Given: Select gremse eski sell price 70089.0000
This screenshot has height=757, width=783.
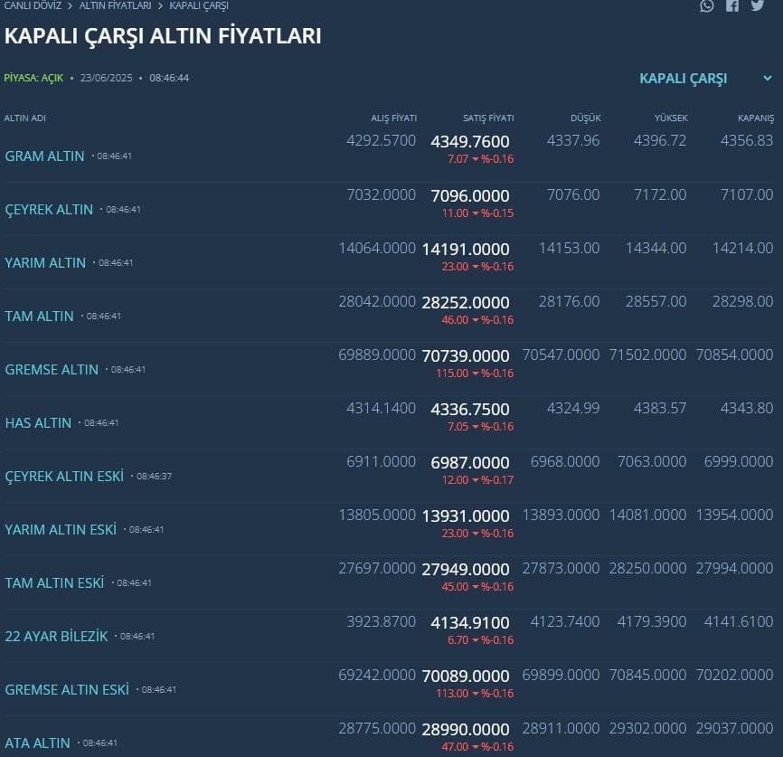Looking at the screenshot, I should tap(466, 677).
